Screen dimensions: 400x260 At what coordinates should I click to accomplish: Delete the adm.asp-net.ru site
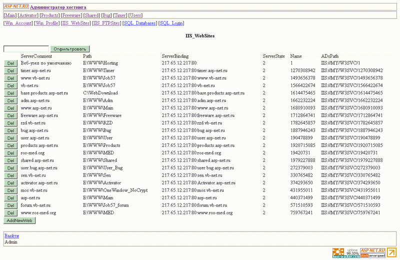coord(10,101)
